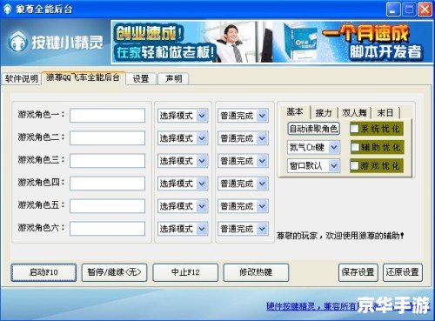Click the 修改热键 button

(256, 272)
